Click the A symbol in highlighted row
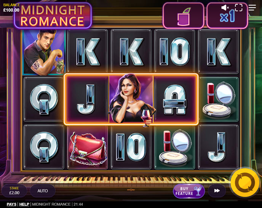Viewport: 262px width, 208px height. point(175,99)
